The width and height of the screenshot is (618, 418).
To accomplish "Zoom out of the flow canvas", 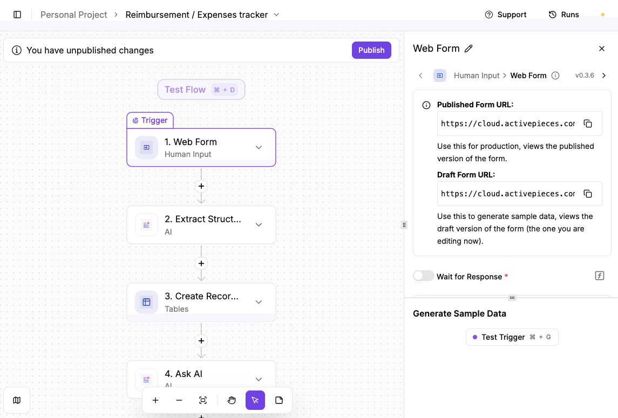I will 179,400.
